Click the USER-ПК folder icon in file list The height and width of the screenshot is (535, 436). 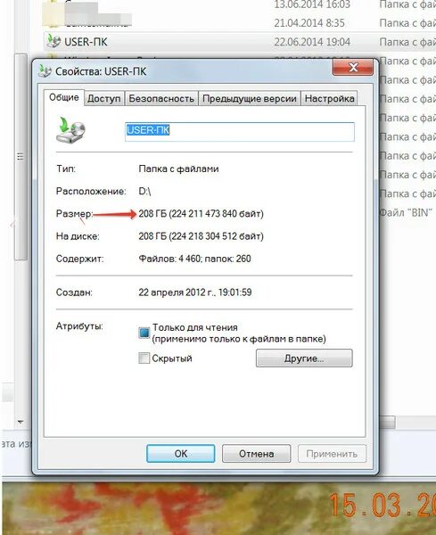(53, 41)
